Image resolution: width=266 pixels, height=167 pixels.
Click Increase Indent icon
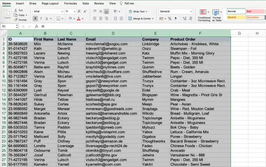point(121,18)
